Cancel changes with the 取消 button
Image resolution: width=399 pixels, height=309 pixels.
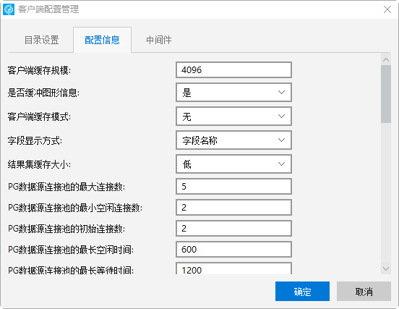coord(364,291)
